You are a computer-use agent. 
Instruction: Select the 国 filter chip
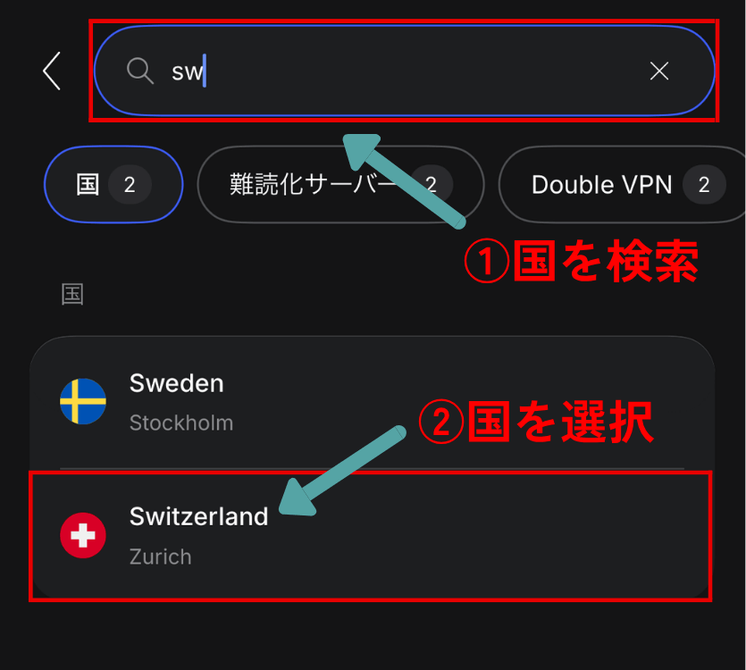tap(113, 184)
